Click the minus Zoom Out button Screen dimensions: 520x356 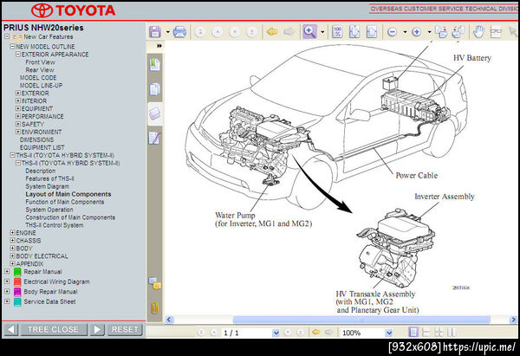[393, 32]
